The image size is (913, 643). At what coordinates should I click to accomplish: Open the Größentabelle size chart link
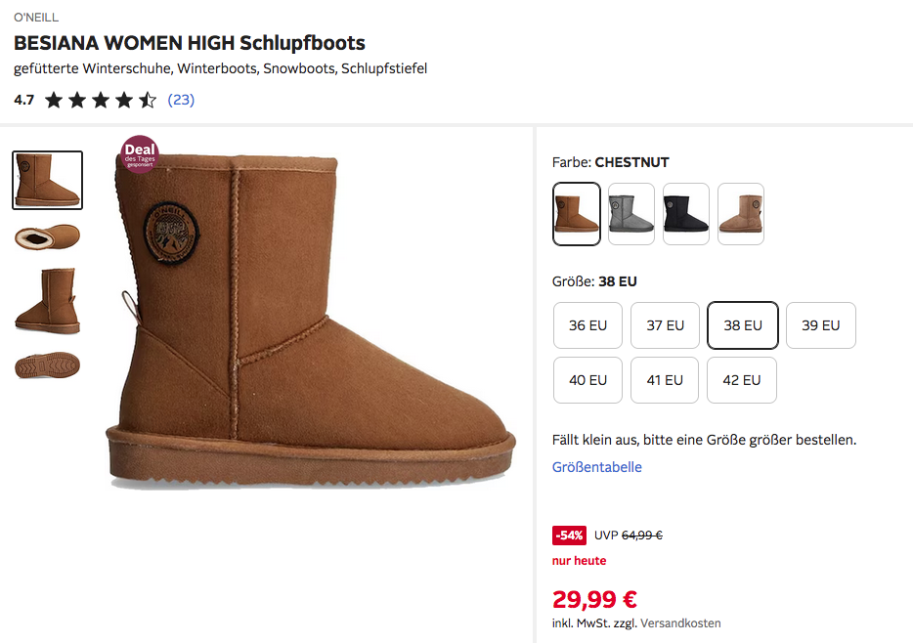coord(596,467)
